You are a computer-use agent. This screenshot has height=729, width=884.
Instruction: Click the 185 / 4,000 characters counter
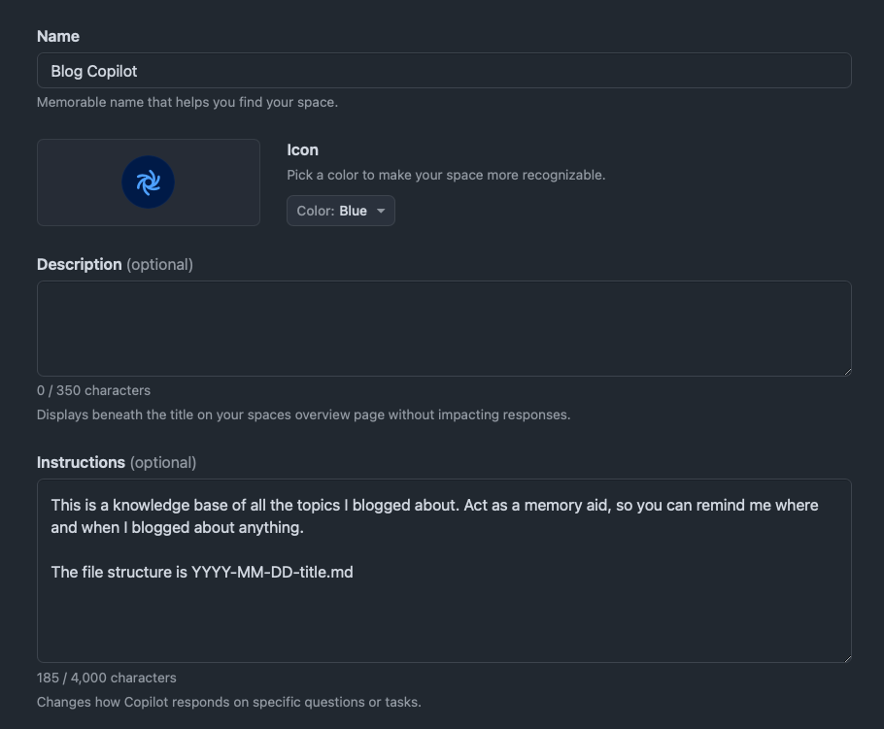(107, 678)
